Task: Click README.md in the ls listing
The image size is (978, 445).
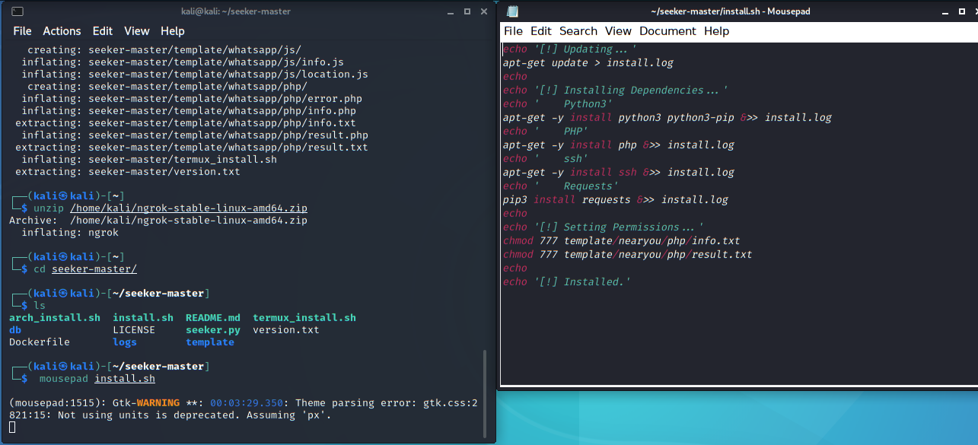Action: tap(213, 317)
